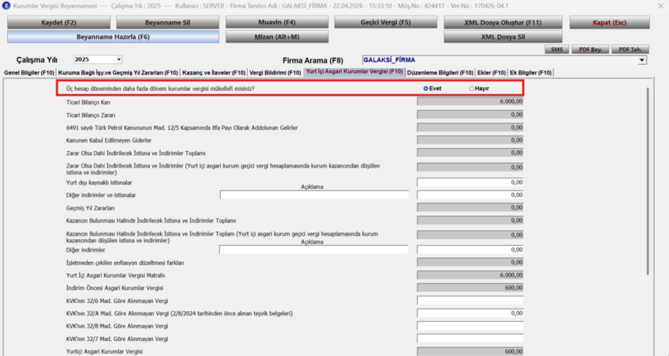Click XML Dosya Sil button
This screenshot has width=669, height=356.
503,37
